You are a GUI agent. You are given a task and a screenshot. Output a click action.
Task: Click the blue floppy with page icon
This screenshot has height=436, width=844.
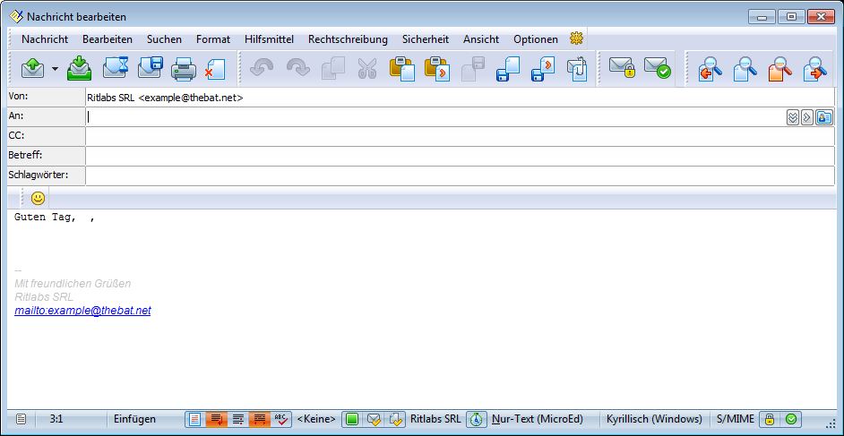(x=508, y=69)
